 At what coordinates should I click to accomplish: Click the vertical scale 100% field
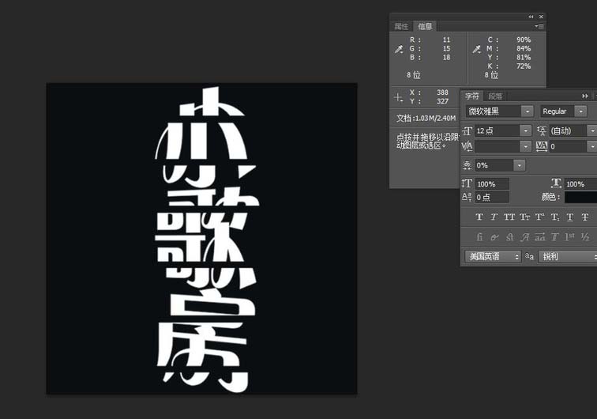(492, 183)
